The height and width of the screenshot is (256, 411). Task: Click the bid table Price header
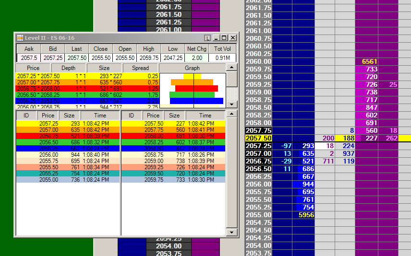pos(48,116)
